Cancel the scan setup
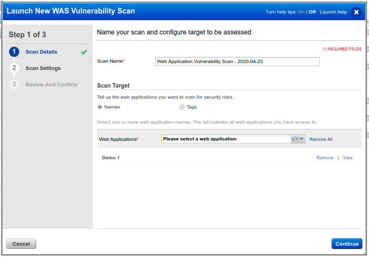 21,244
